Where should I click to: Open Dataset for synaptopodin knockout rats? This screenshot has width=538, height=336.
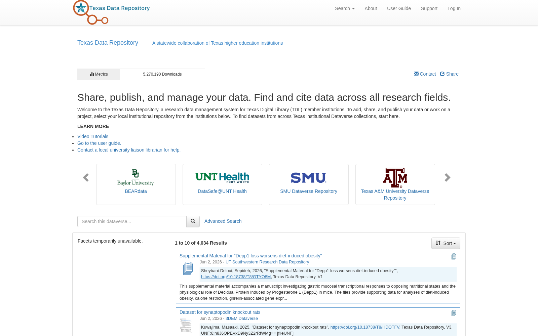(x=220, y=312)
